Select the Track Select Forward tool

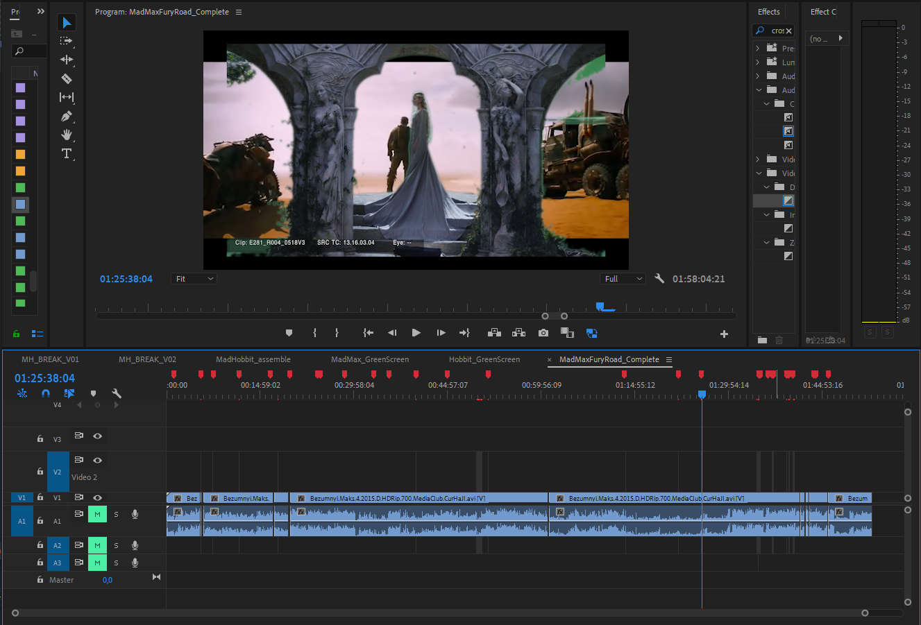coord(67,41)
